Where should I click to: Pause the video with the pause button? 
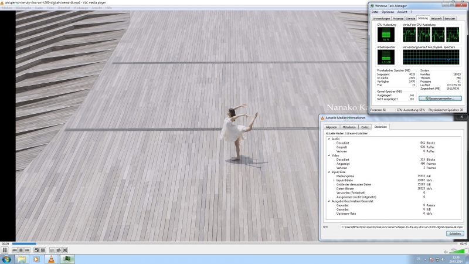[x=5, y=250]
